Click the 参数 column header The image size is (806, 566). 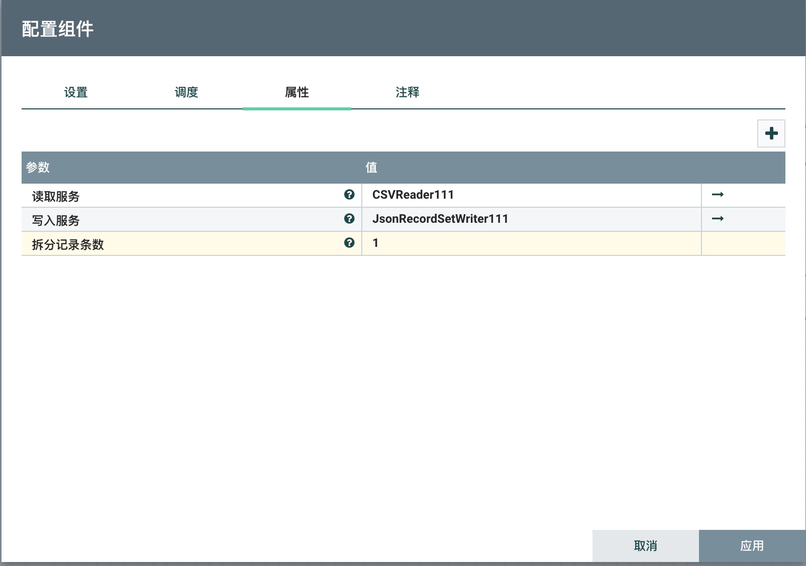pyautogui.click(x=38, y=168)
